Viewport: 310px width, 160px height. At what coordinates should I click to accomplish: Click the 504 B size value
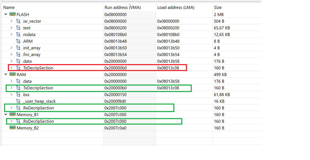tap(219, 21)
